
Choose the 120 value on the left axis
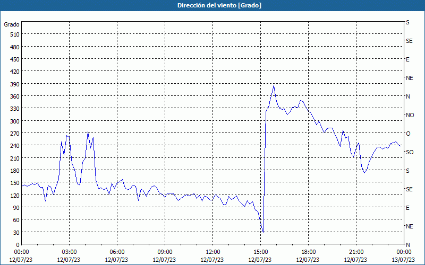pos(15,195)
